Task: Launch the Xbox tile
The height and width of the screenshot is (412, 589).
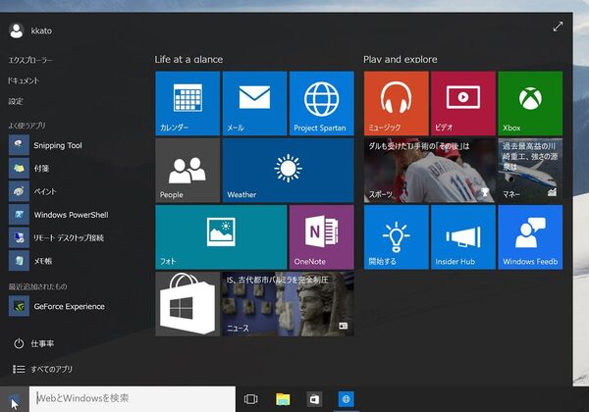Action: (x=530, y=103)
